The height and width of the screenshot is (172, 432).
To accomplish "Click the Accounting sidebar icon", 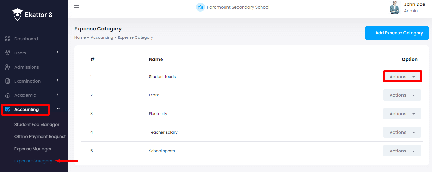I will pos(8,109).
